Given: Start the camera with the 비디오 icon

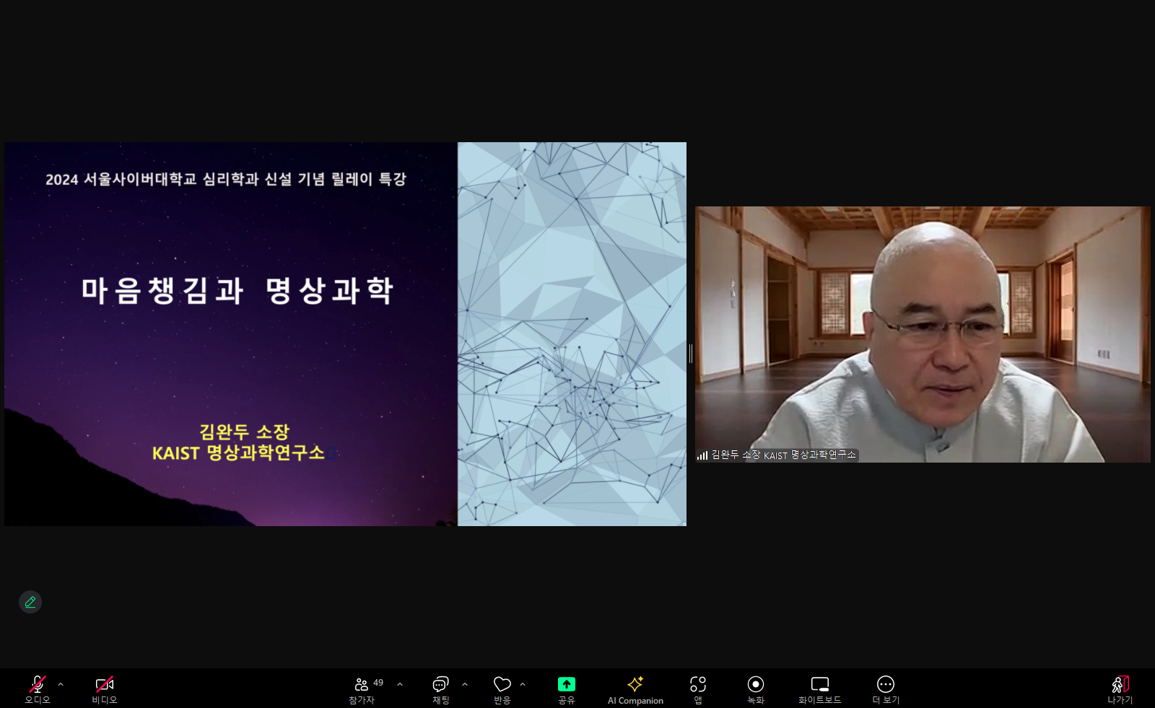Looking at the screenshot, I should tap(103, 684).
